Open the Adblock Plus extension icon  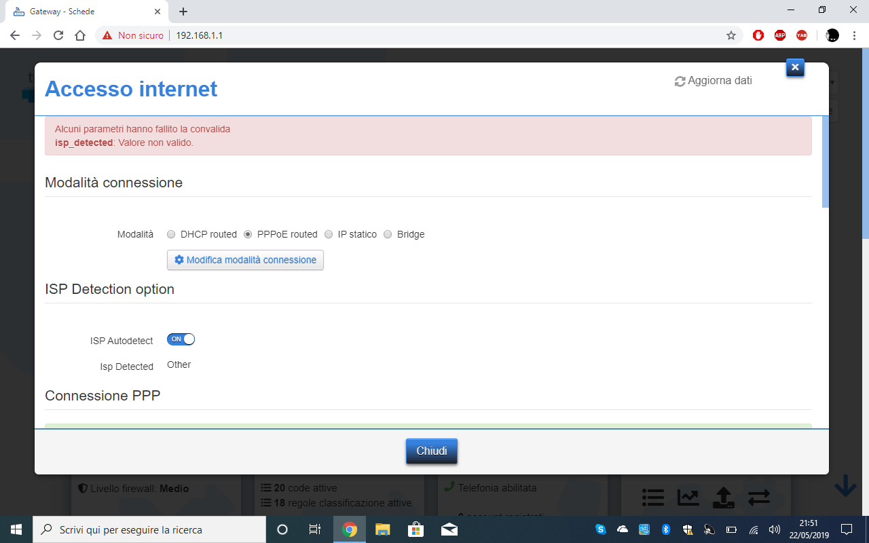780,35
